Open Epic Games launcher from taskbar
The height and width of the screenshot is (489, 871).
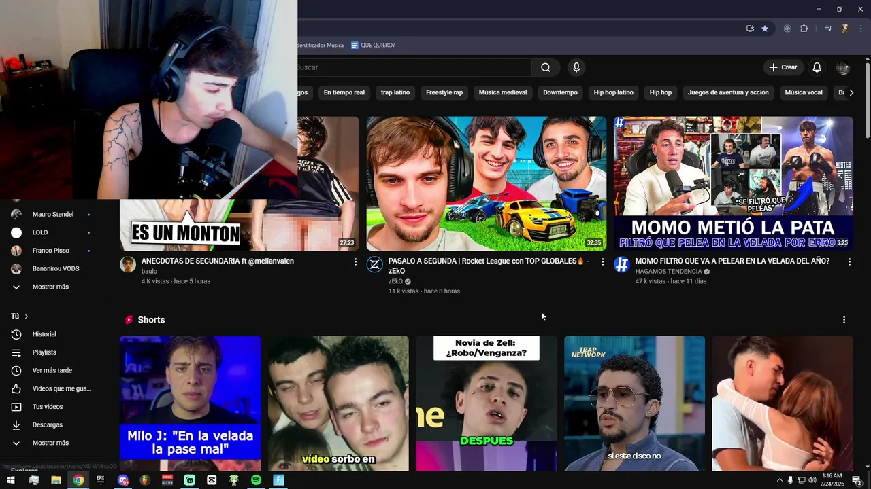101,480
